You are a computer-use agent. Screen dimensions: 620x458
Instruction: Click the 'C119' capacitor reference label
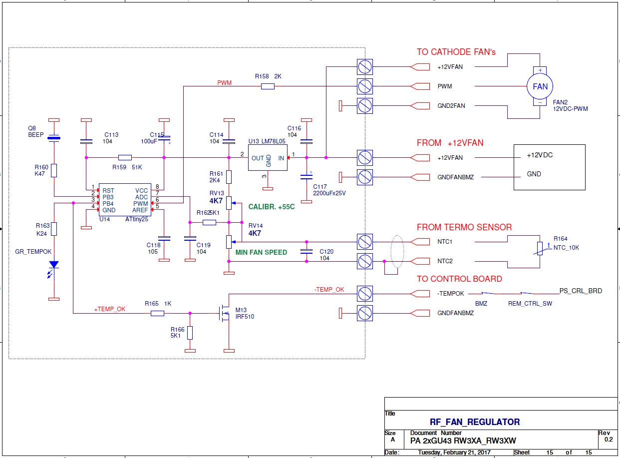pos(204,245)
